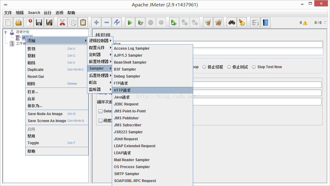The height and width of the screenshot is (186, 330).
Task: Tick the Delay thread creation checkbox
Action: pos(101,111)
